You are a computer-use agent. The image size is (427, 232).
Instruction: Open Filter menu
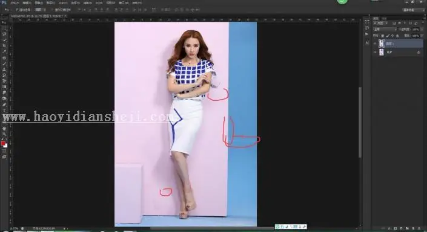click(x=87, y=2)
